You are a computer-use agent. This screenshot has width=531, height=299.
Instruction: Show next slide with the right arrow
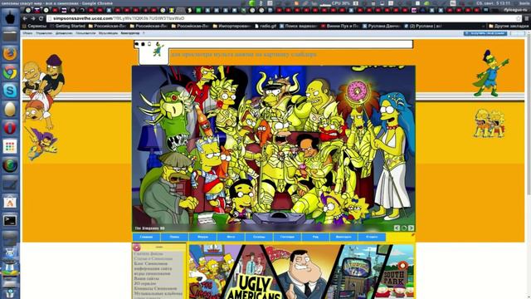tap(411, 228)
